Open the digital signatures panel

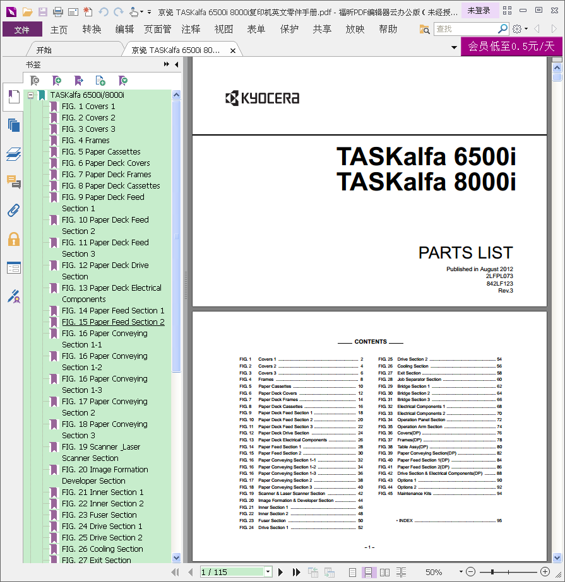14,296
